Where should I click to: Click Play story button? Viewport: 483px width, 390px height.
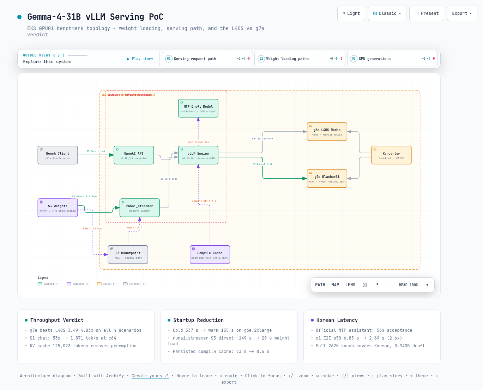pos(140,59)
